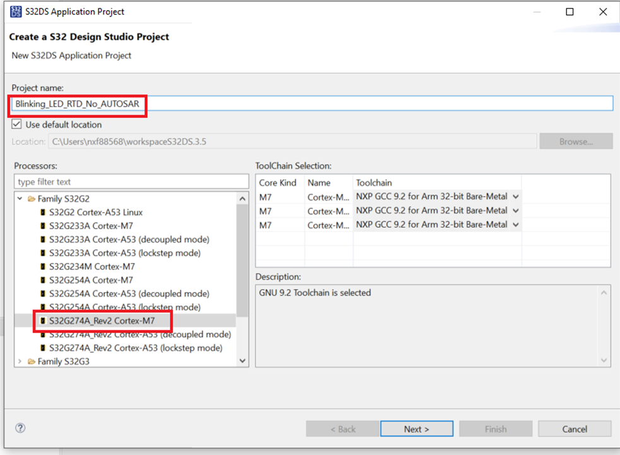Click the Next button

(x=416, y=429)
